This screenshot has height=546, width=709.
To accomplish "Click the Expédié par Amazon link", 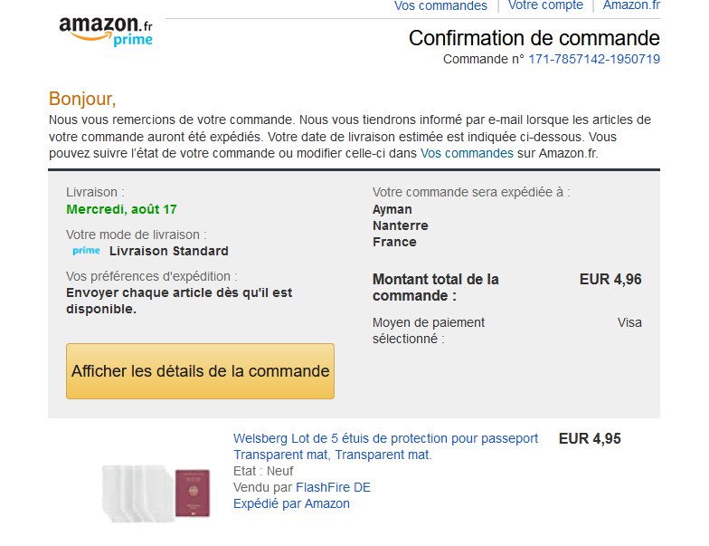I will 291,503.
